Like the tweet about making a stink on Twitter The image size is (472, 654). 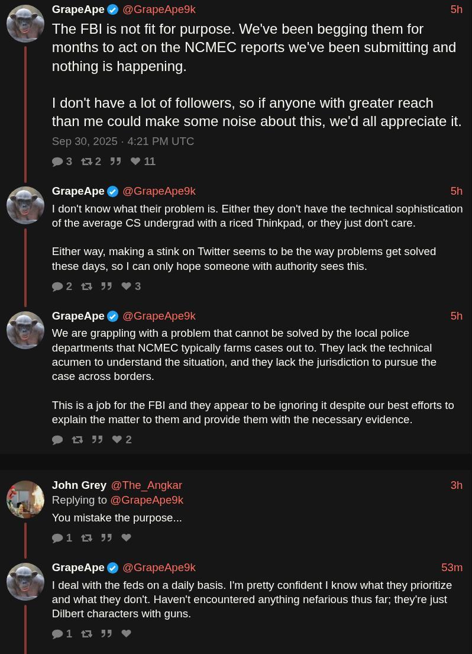click(127, 286)
